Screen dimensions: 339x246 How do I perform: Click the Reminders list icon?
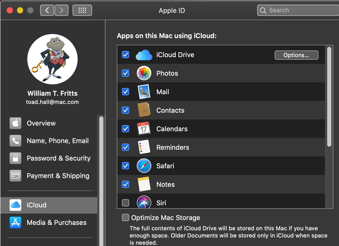click(144, 147)
